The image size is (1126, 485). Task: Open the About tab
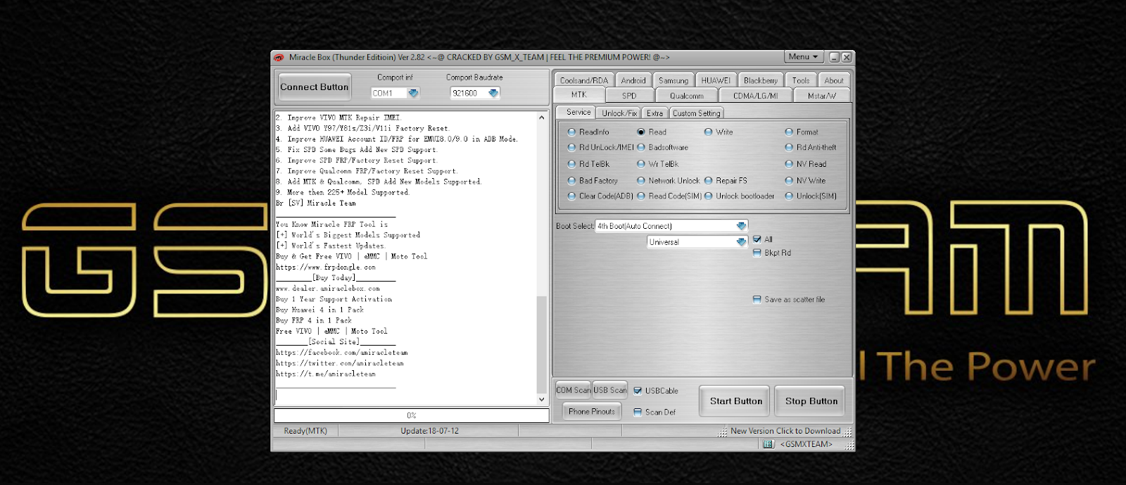coord(834,80)
